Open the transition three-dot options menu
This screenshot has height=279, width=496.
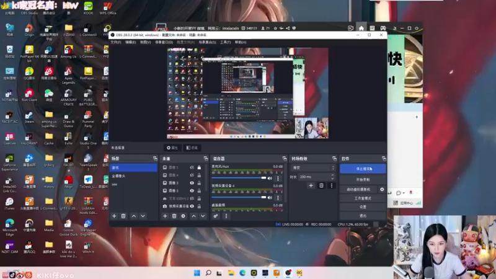pyautogui.click(x=332, y=185)
